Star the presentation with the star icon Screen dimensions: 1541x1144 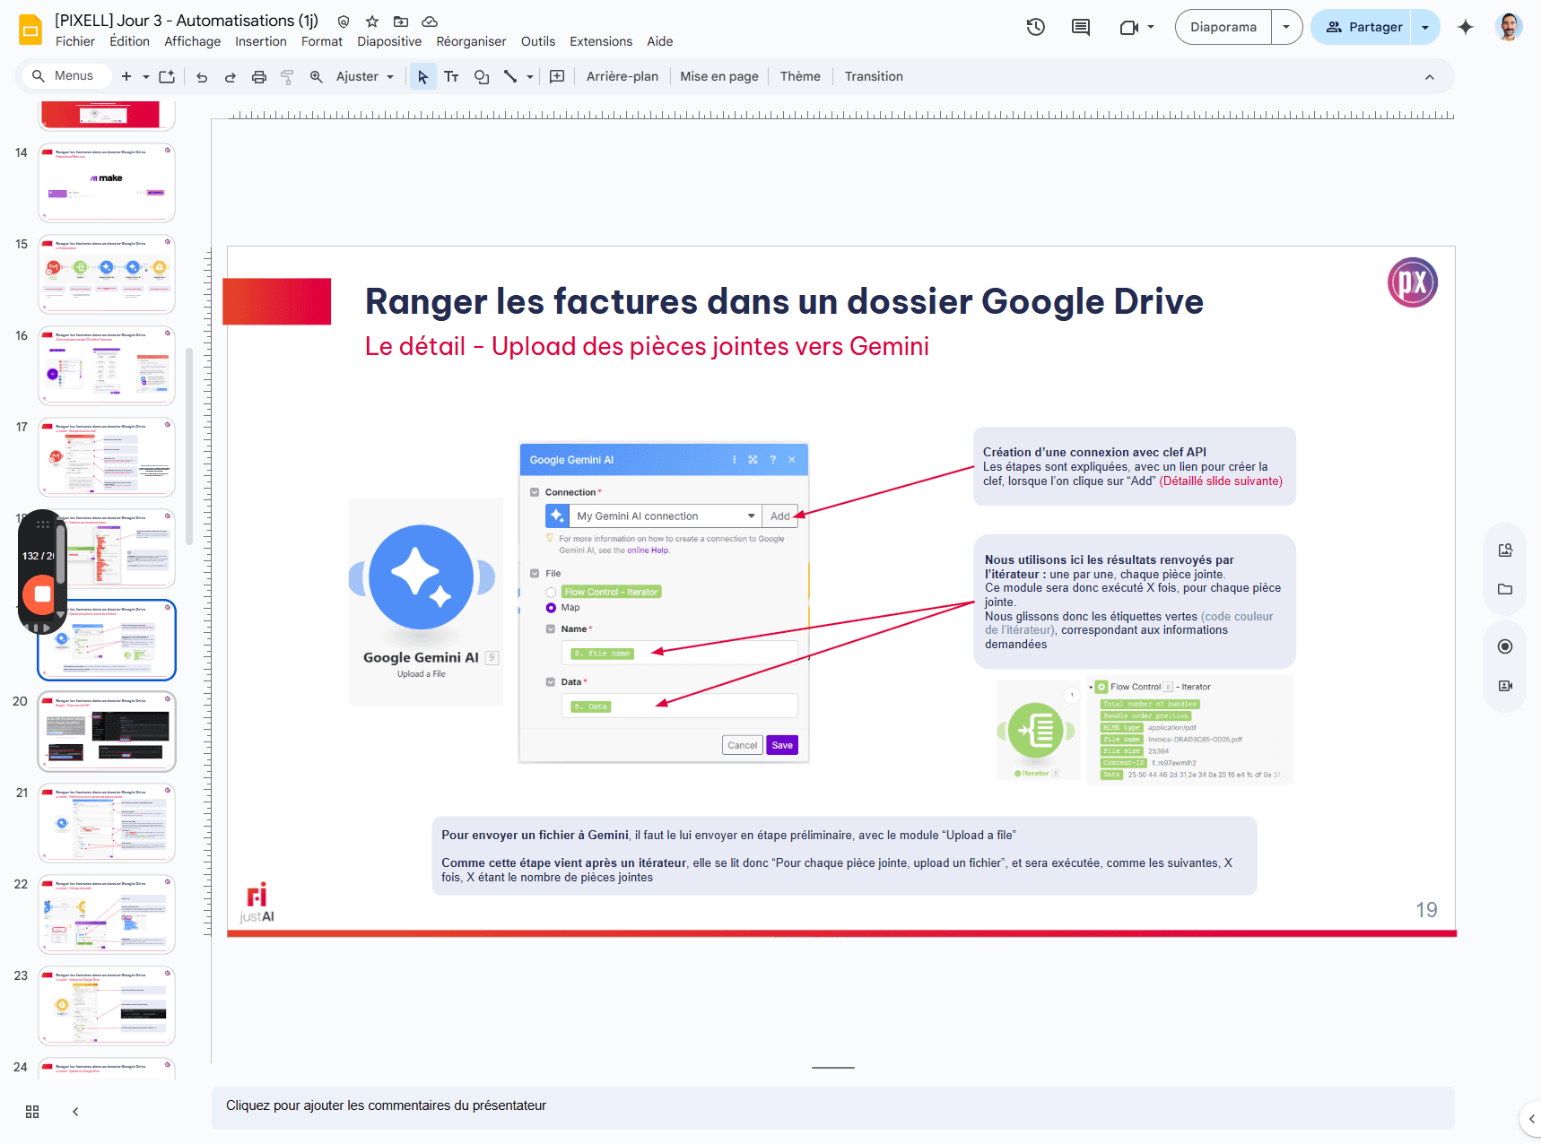pos(372,22)
